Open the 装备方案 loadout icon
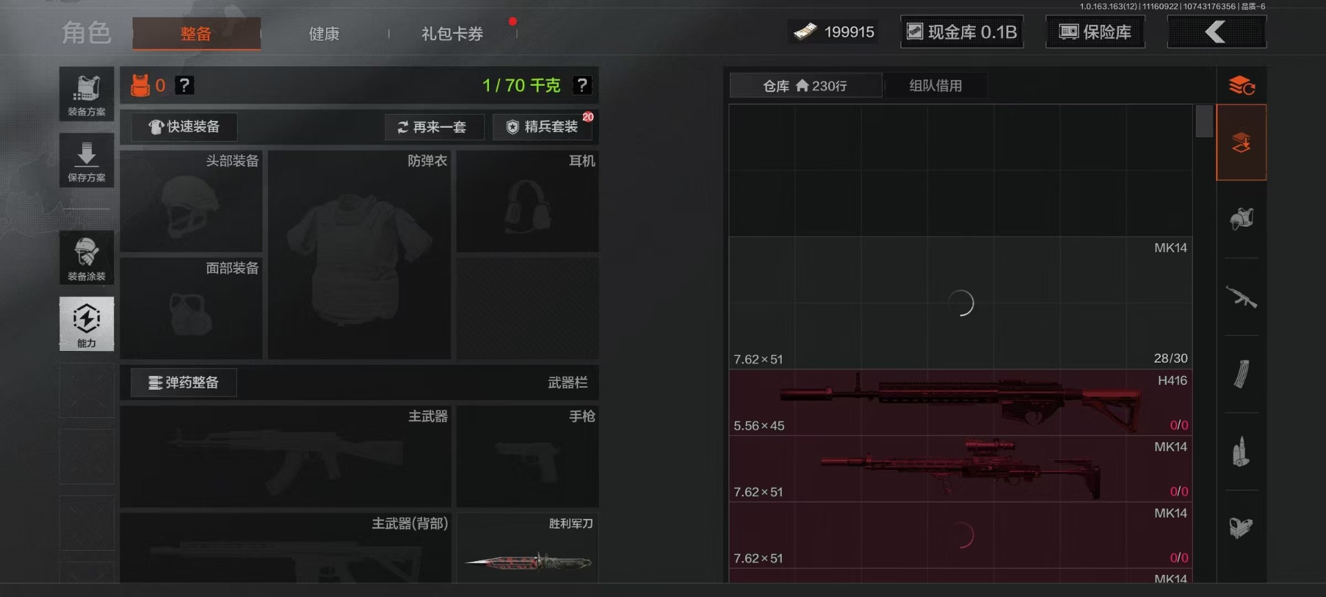1326x597 pixels. click(86, 94)
